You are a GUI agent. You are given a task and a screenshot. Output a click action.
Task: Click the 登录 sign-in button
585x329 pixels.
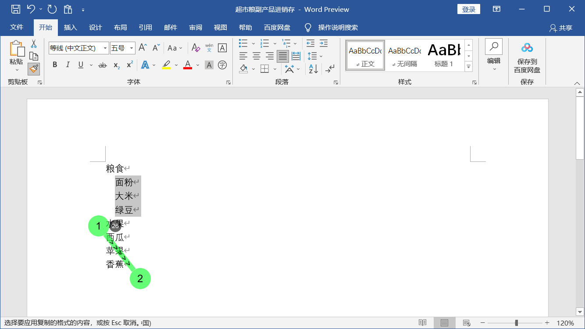pos(469,9)
